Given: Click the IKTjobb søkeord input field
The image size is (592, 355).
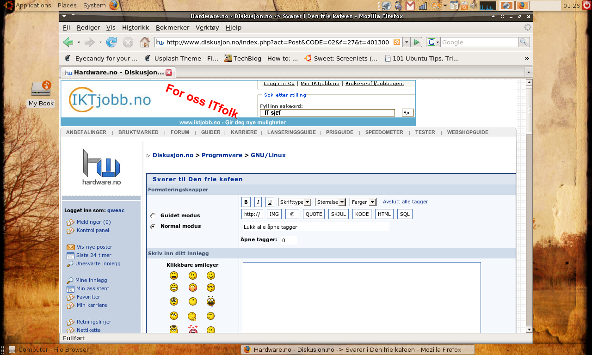Looking at the screenshot, I should tap(327, 113).
